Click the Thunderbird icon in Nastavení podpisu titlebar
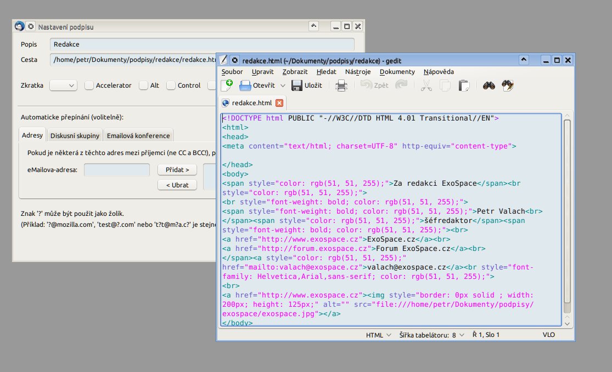This screenshot has width=612, height=372. click(20, 26)
